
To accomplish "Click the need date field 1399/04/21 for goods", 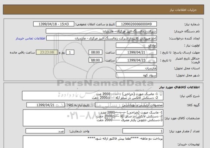I will [x=46, y=105].
